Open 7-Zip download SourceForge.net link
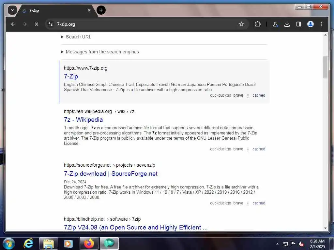 [111, 174]
